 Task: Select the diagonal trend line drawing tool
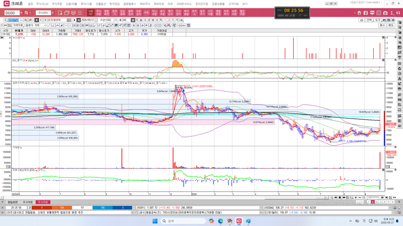[x=49, y=25]
